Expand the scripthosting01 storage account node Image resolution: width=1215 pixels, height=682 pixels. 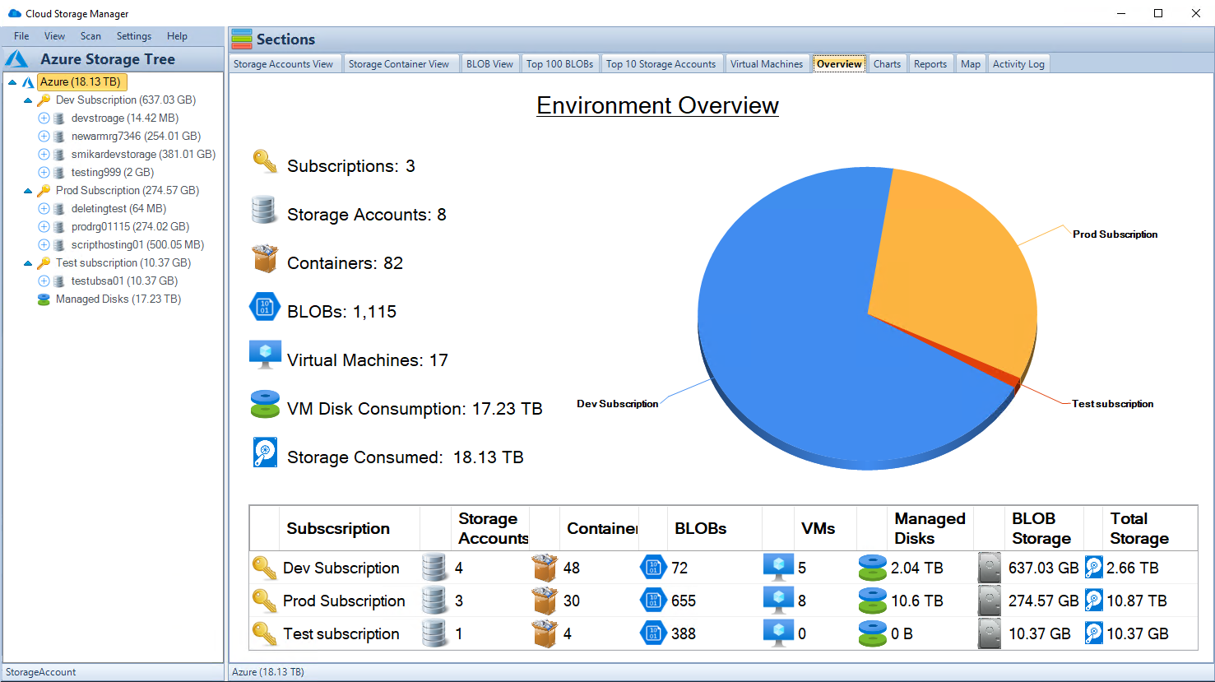click(44, 244)
